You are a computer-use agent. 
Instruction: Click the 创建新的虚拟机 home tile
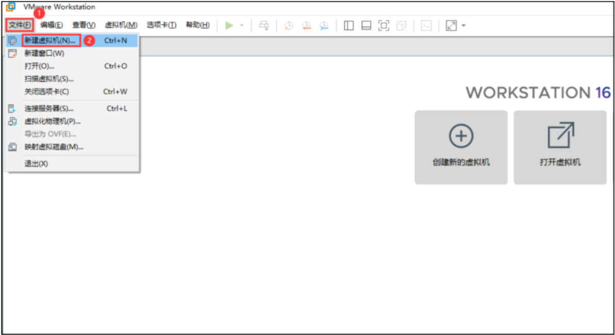click(x=461, y=147)
